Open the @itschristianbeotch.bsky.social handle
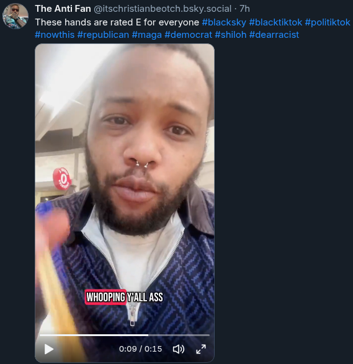Viewport: 353px width, 364px height. pyautogui.click(x=163, y=9)
